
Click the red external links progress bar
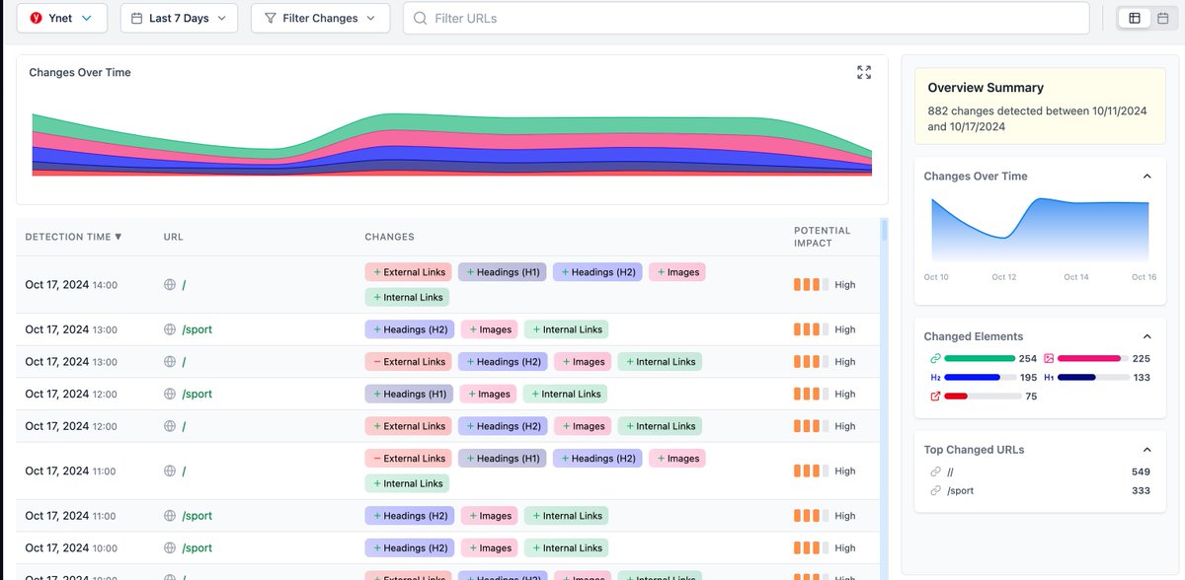coord(983,396)
